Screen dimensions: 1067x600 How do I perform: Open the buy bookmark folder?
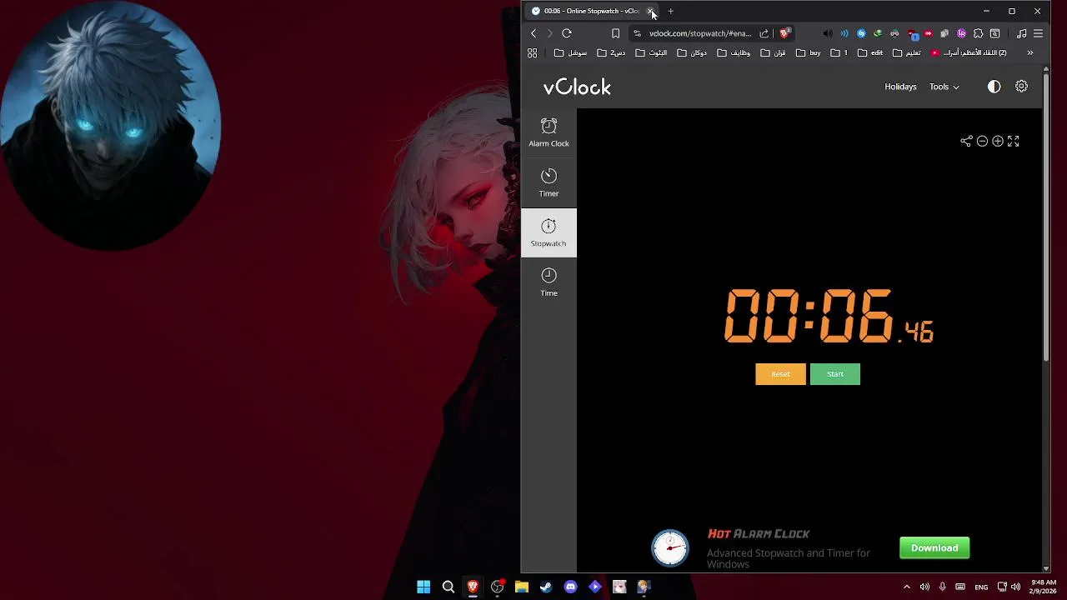[x=809, y=52]
